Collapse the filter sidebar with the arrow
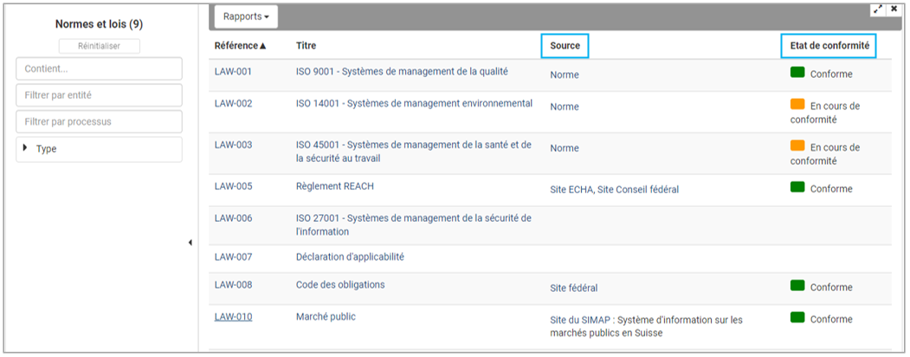Image resolution: width=910 pixels, height=357 pixels. [190, 243]
